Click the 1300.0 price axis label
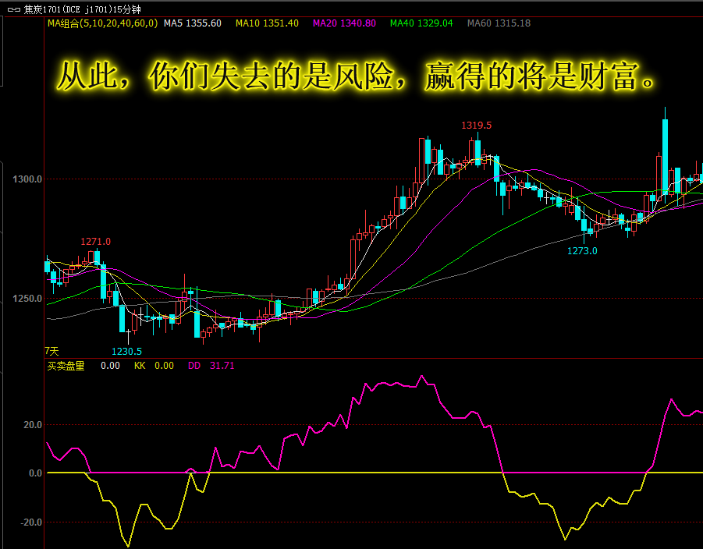The height and width of the screenshot is (549, 703). click(27, 179)
